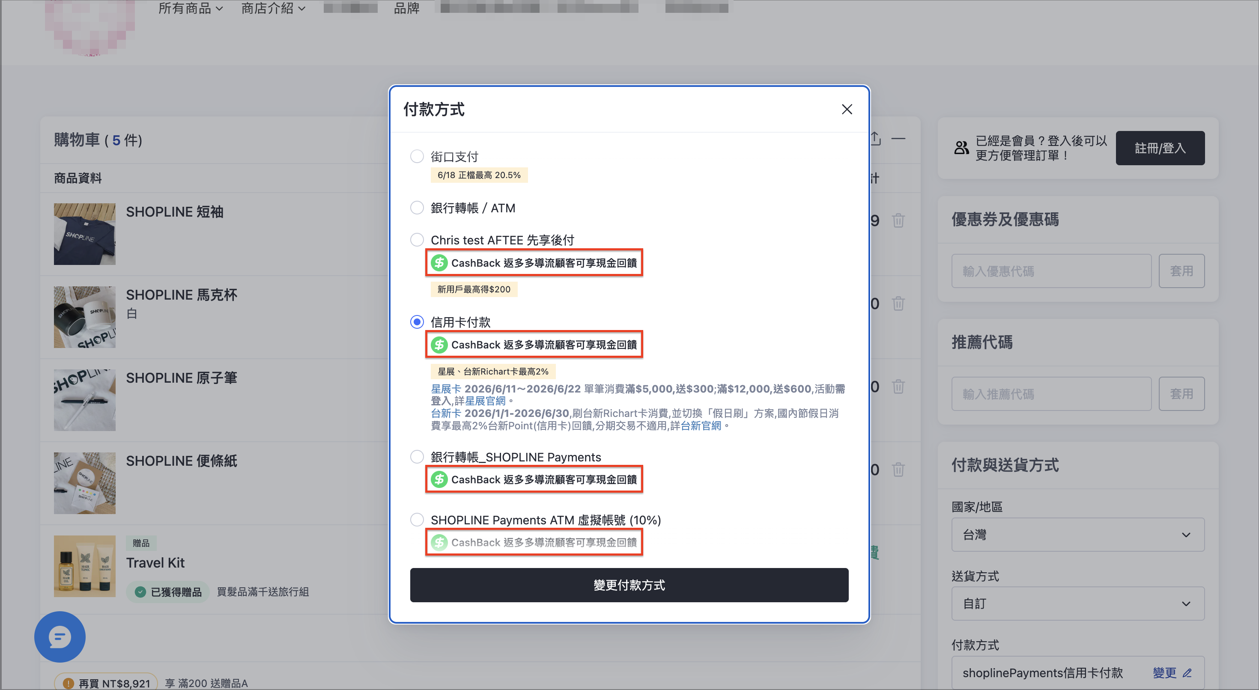Apply coupon with 套用 button
This screenshot has height=690, width=1259.
coord(1181,271)
